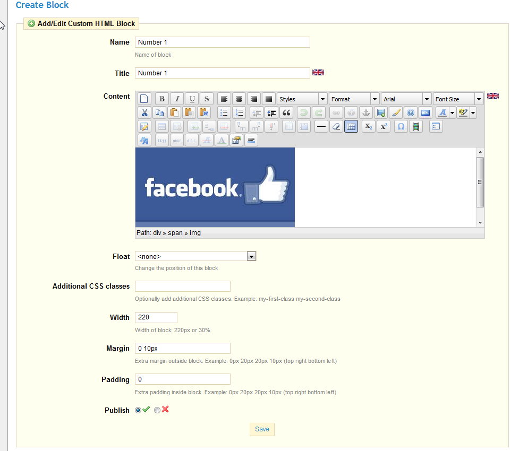Justify text fully

point(269,99)
